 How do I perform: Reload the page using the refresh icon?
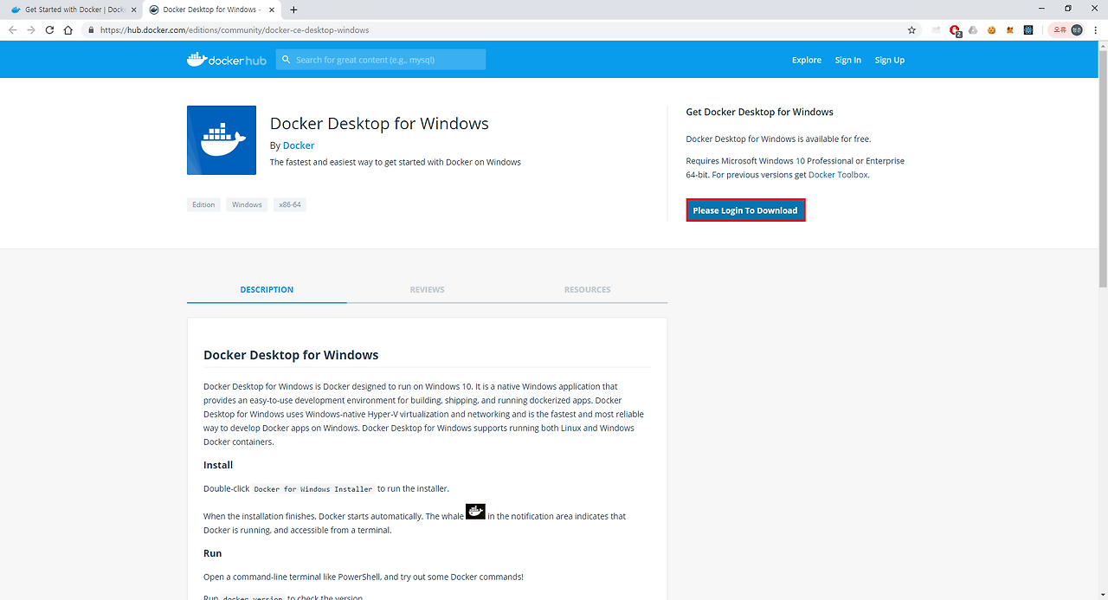click(x=49, y=29)
